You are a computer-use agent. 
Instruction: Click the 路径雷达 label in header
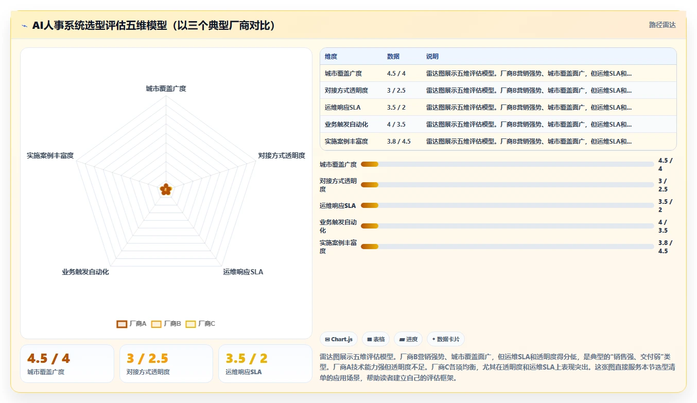click(662, 25)
